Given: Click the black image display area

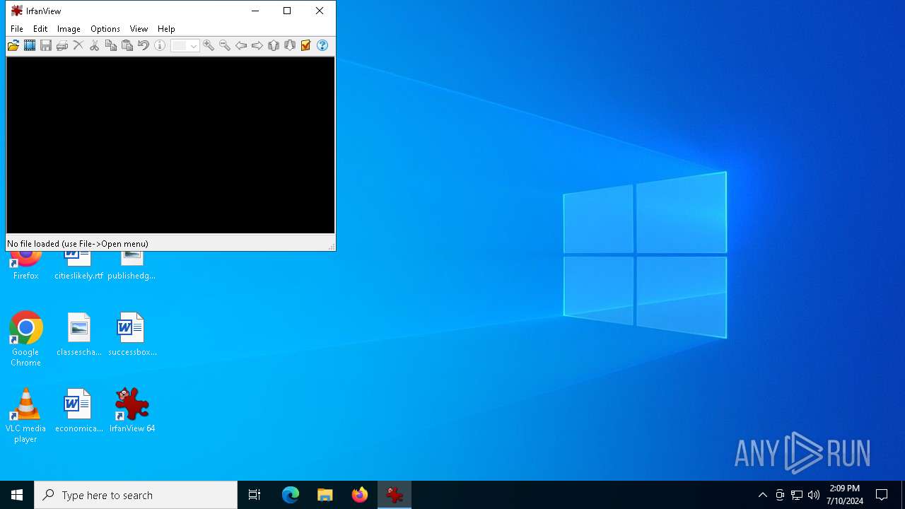Looking at the screenshot, I should [x=170, y=145].
